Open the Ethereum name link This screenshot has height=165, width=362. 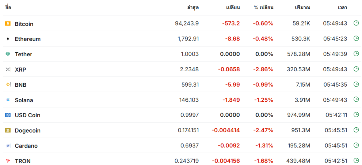pos(28,39)
